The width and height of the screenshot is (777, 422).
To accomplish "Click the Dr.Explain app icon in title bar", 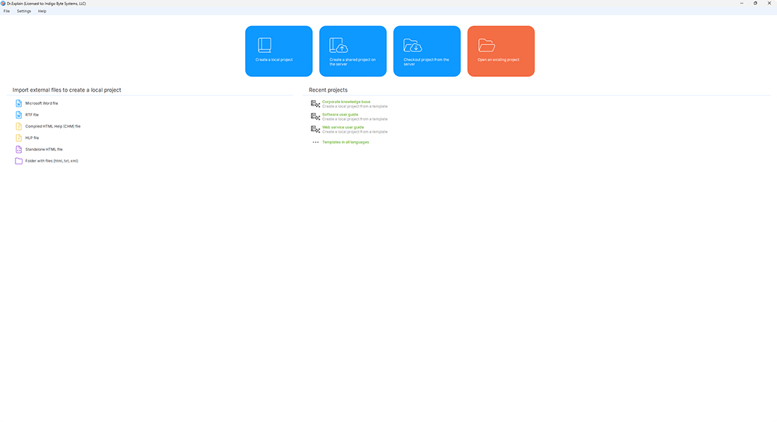I will 4,4.
